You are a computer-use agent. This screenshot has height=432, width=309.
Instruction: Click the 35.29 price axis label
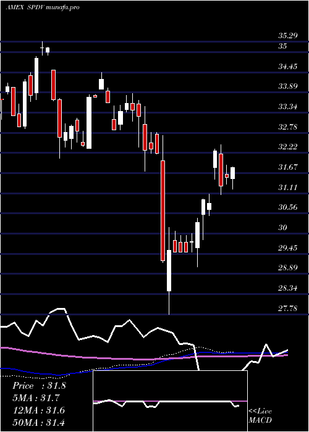click(288, 36)
